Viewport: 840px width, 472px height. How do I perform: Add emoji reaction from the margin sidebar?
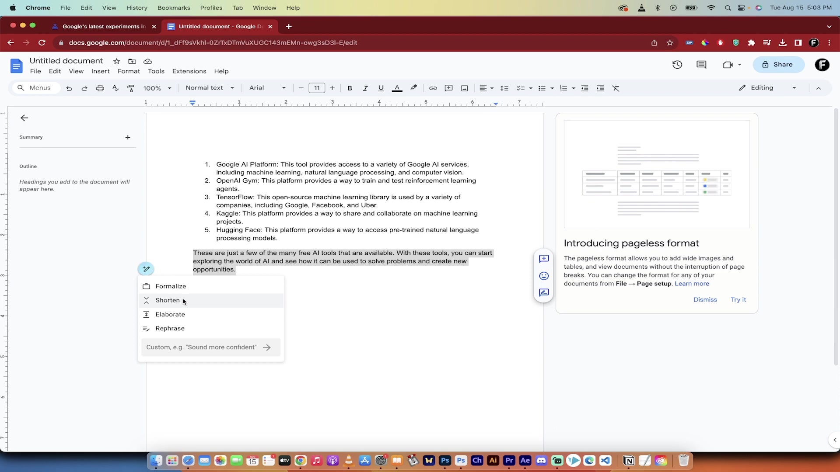point(544,276)
